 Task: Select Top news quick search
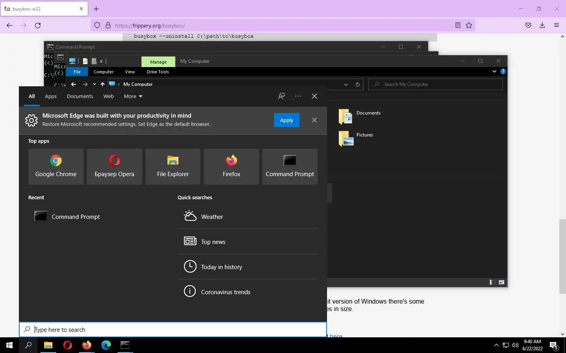(x=248, y=242)
